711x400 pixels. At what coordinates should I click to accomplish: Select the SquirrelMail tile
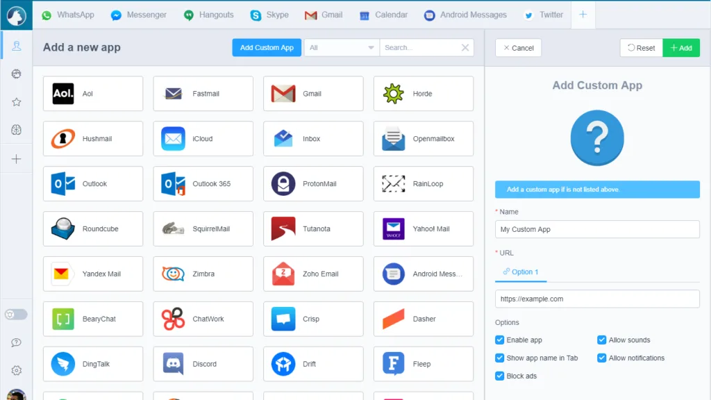pos(203,228)
